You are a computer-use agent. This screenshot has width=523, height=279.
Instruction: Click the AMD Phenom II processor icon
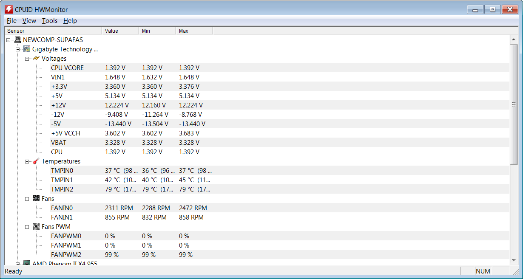(27, 264)
